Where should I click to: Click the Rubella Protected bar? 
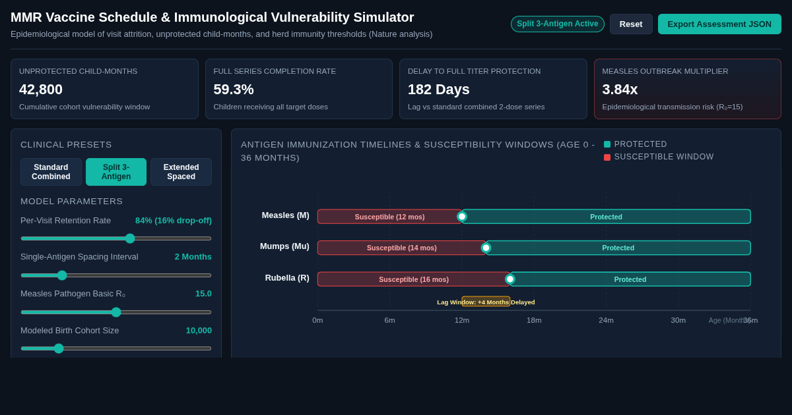[630, 279]
